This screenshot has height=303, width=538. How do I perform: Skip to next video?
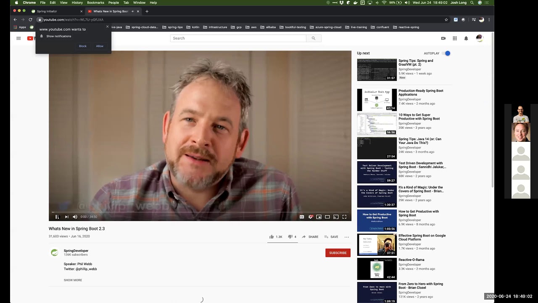pos(66,217)
